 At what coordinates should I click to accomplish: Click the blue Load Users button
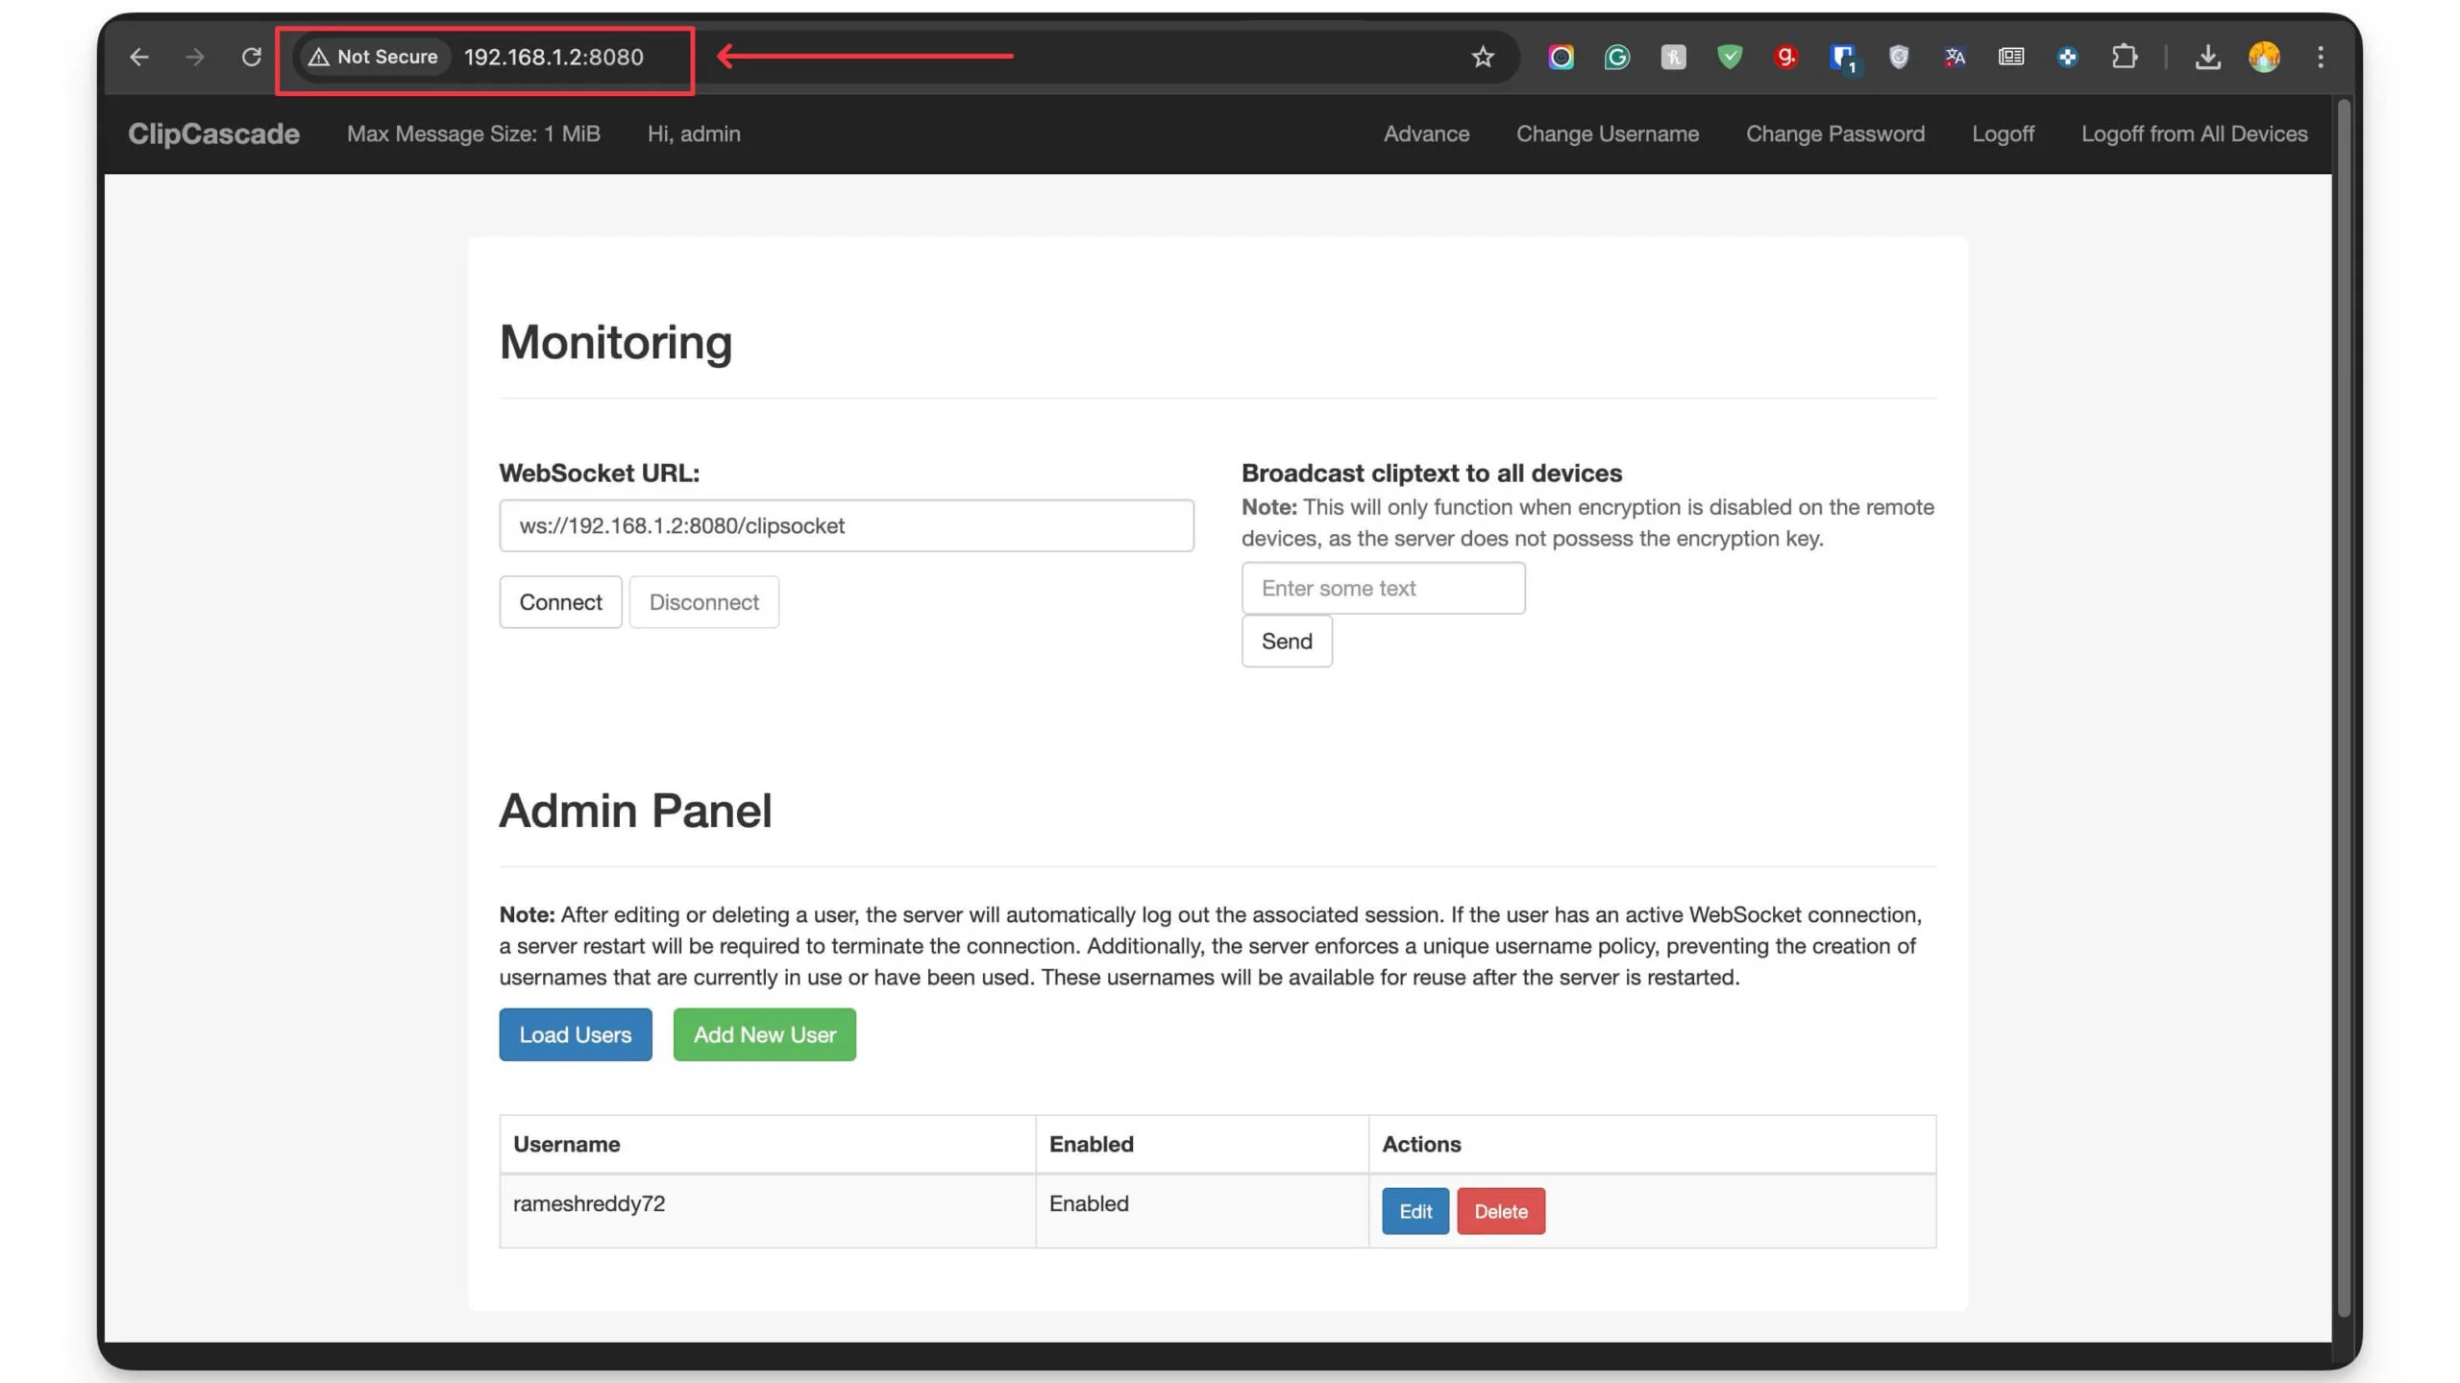tap(575, 1033)
